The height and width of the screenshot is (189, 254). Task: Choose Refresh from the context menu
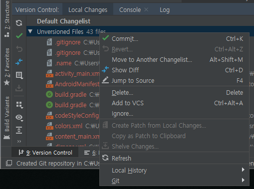point(174,158)
